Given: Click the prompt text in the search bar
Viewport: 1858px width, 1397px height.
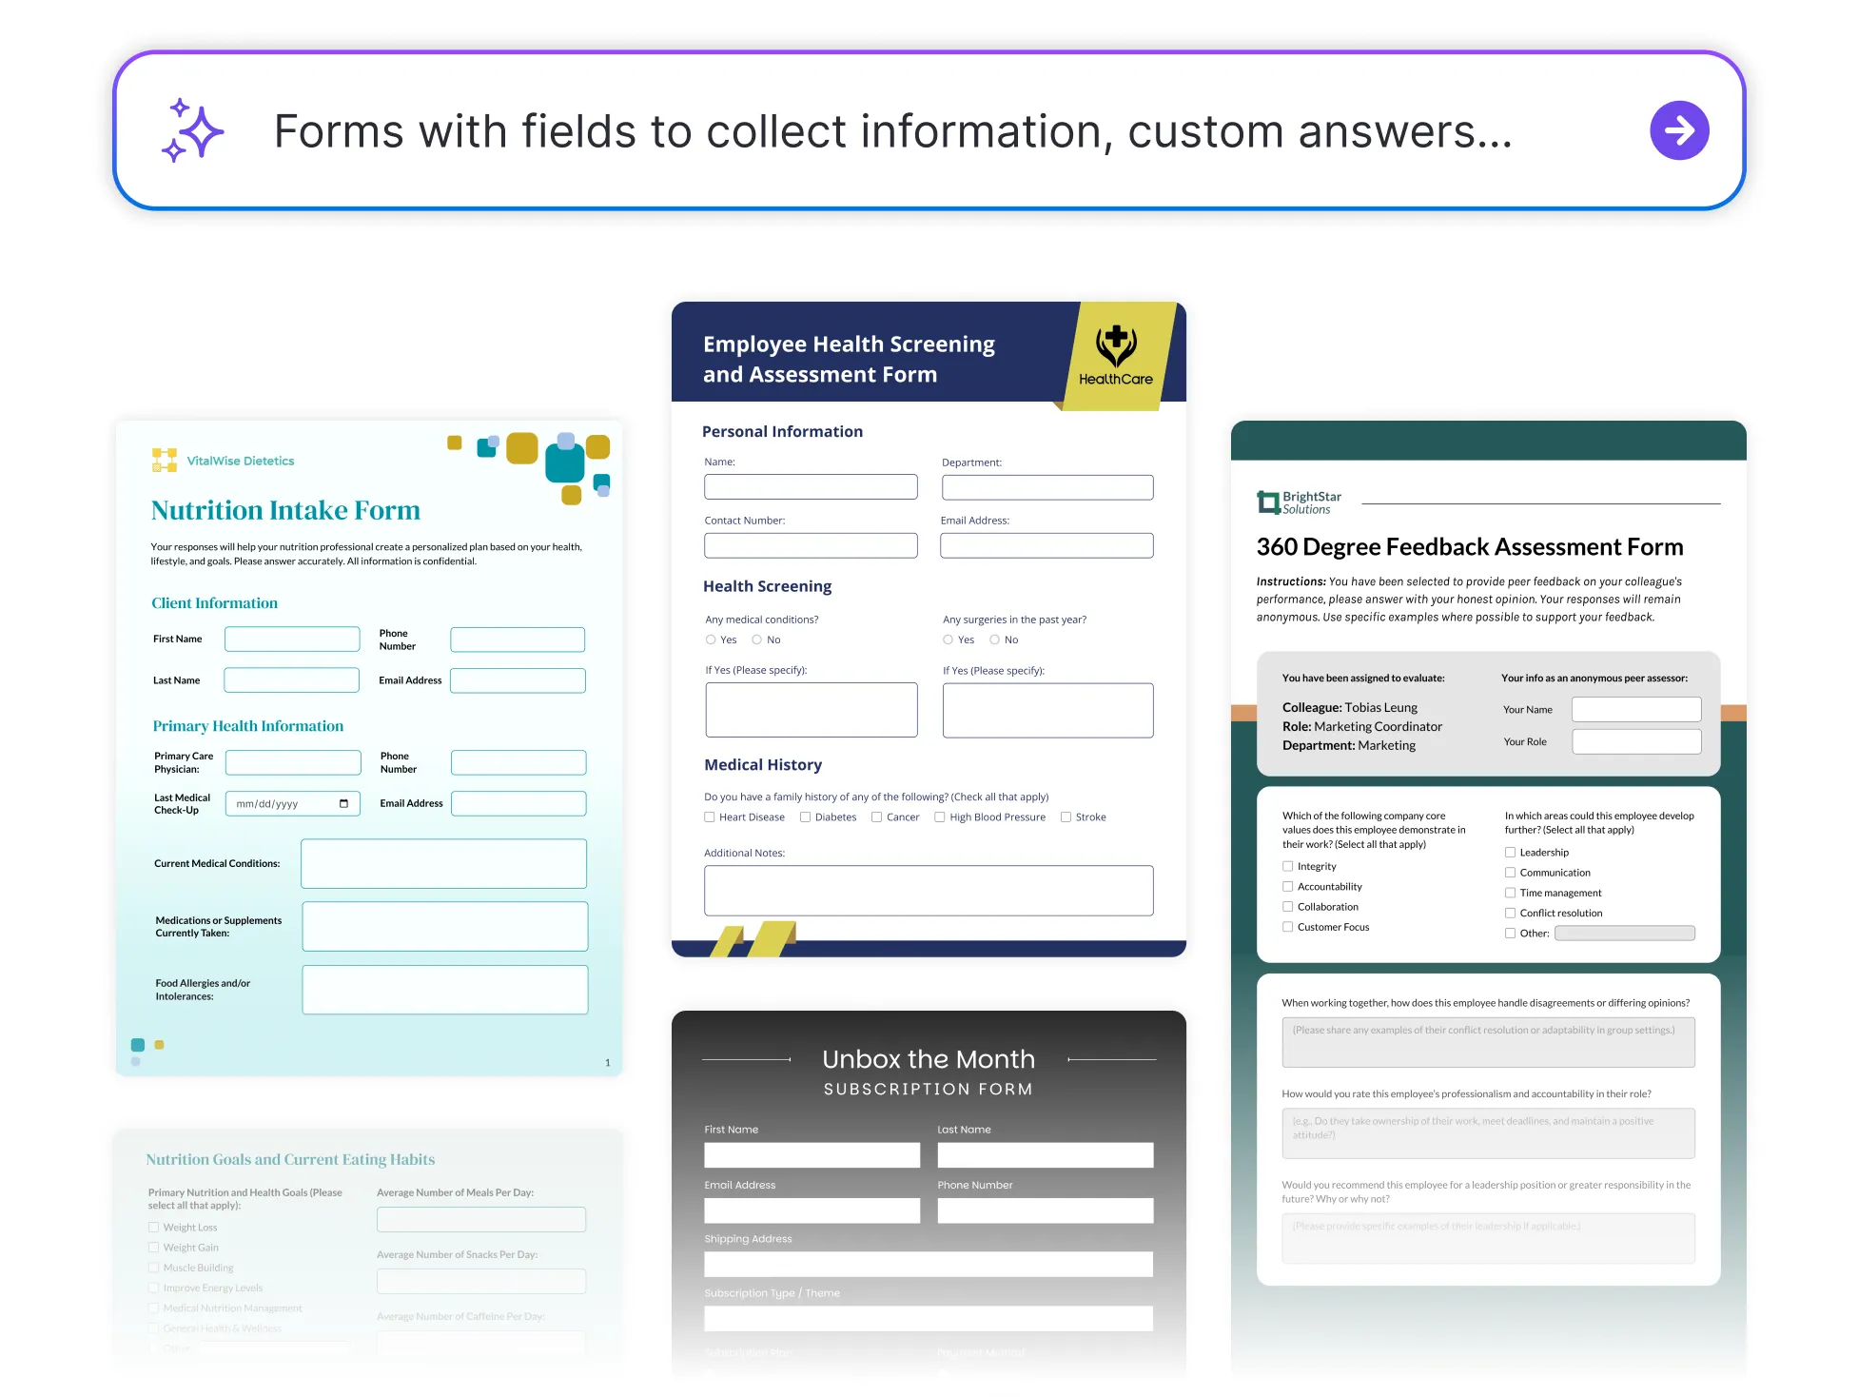Looking at the screenshot, I should [892, 131].
